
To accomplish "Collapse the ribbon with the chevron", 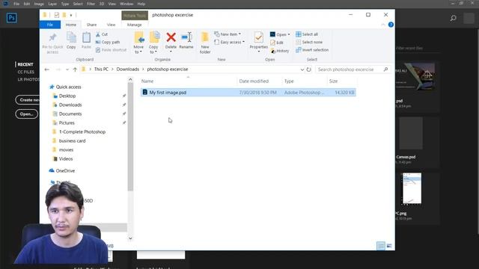I will [382, 25].
